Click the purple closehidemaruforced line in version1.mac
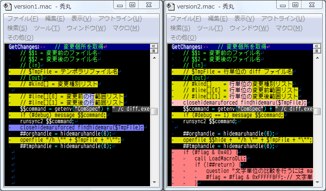 [76, 127]
